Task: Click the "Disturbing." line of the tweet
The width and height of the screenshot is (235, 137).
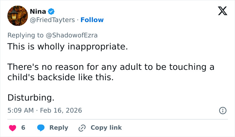Action: tap(31, 98)
